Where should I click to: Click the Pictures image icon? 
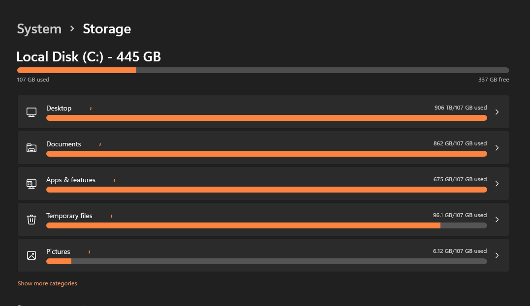(31, 255)
